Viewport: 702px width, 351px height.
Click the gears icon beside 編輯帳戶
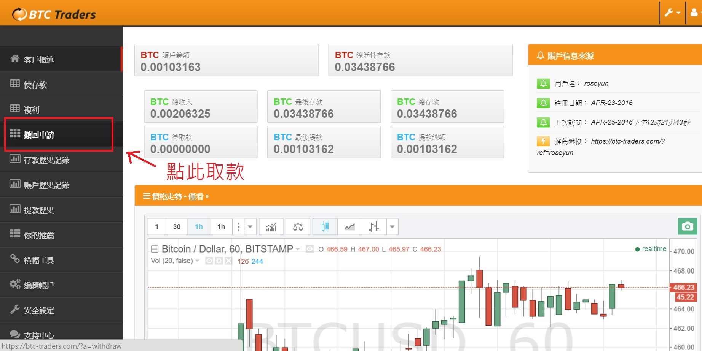[15, 284]
